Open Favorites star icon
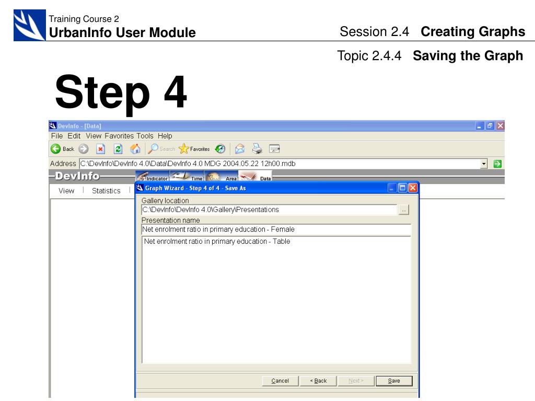 [x=183, y=148]
